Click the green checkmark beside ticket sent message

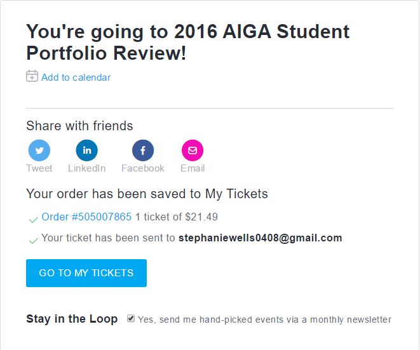click(x=33, y=241)
